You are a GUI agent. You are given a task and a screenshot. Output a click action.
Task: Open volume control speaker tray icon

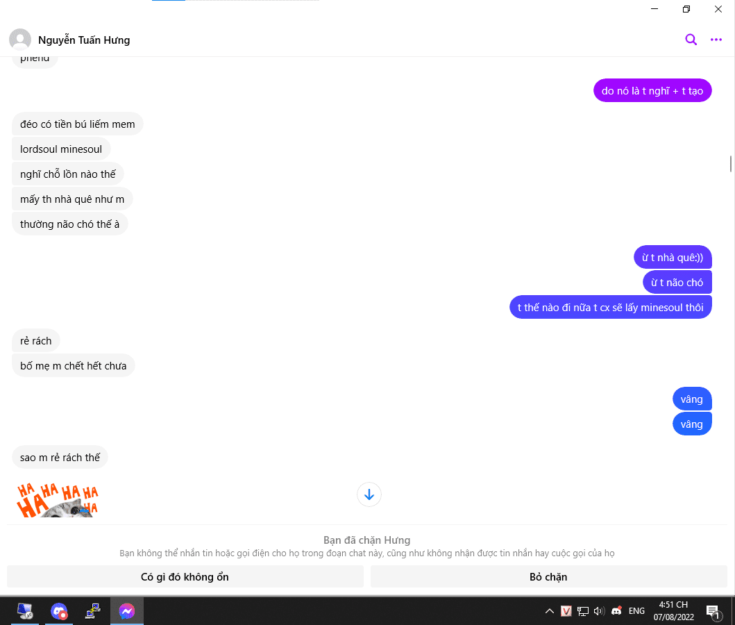point(599,611)
